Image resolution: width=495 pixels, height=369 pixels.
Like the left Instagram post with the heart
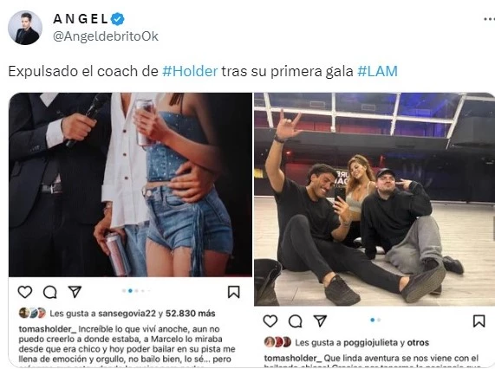tap(25, 292)
